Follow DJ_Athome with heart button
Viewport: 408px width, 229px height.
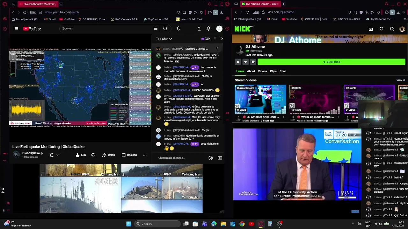(x=245, y=62)
